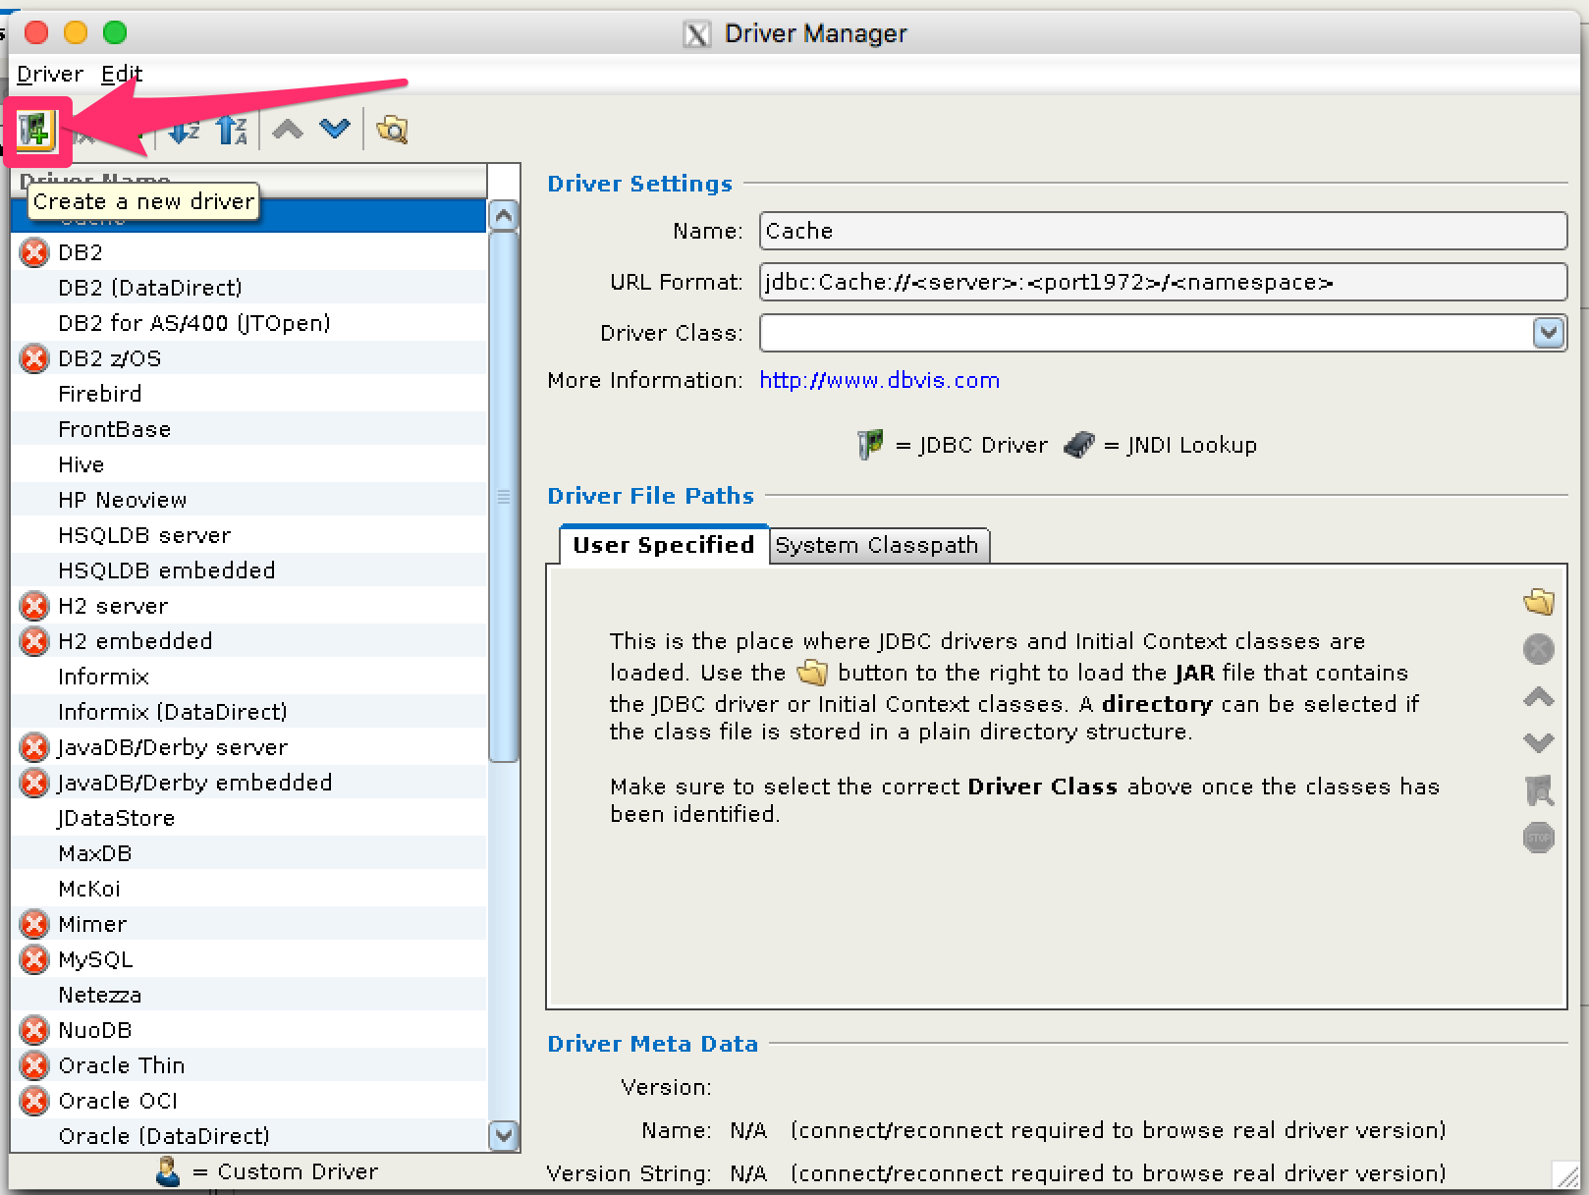This screenshot has height=1195, width=1589.
Task: Click the Create a new driver icon
Action: [x=35, y=130]
